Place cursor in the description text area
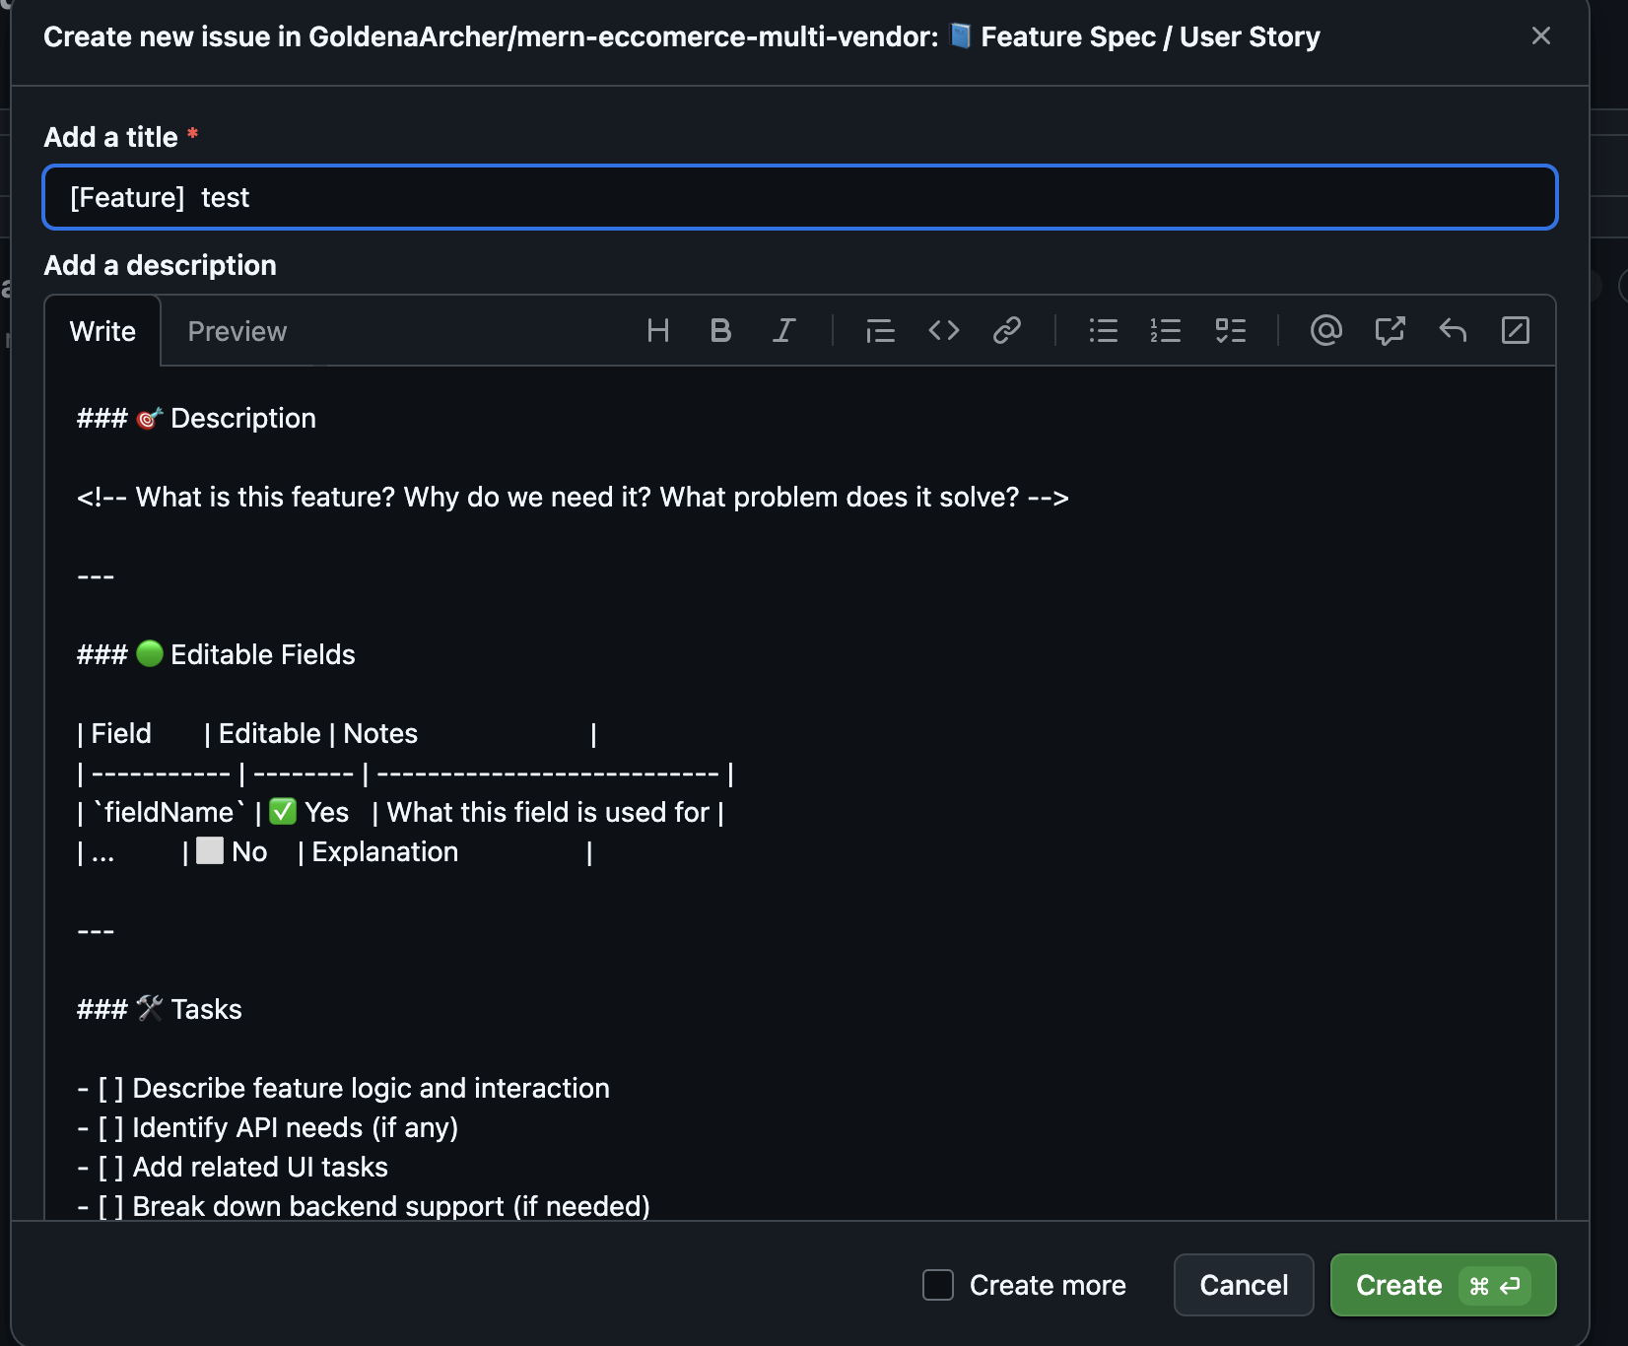The height and width of the screenshot is (1346, 1628). click(800, 793)
